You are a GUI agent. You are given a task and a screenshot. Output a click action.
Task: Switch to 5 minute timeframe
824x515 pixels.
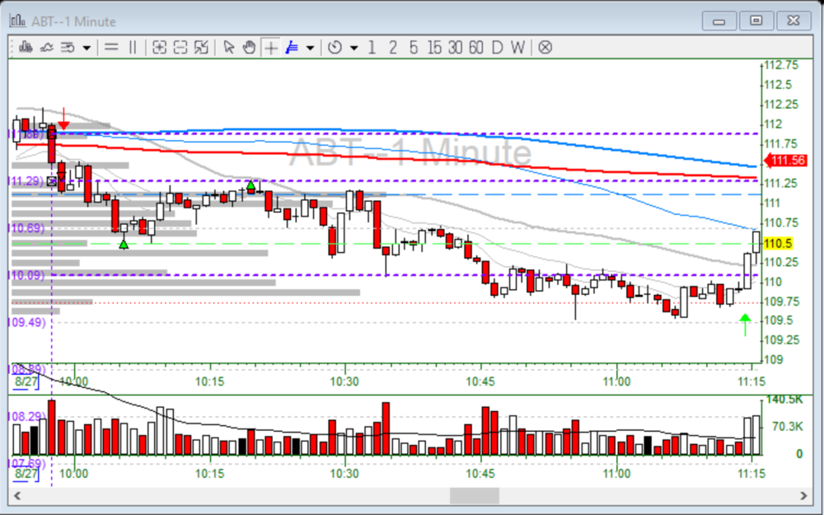(x=413, y=47)
